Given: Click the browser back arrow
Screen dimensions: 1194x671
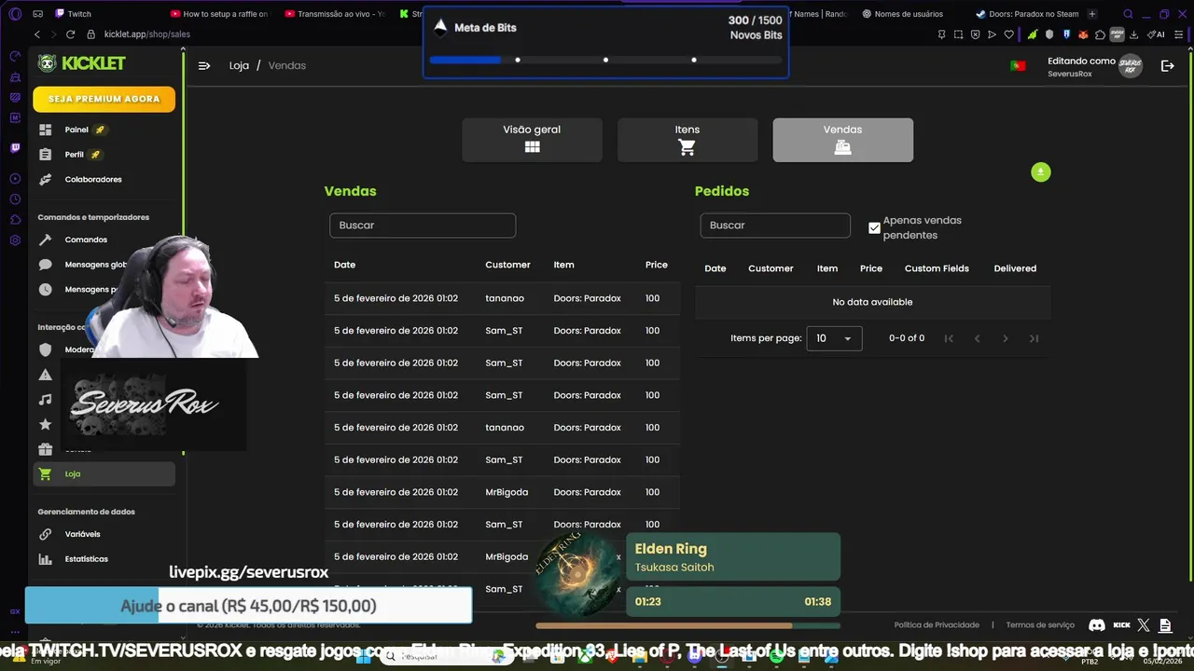Looking at the screenshot, I should [x=37, y=34].
